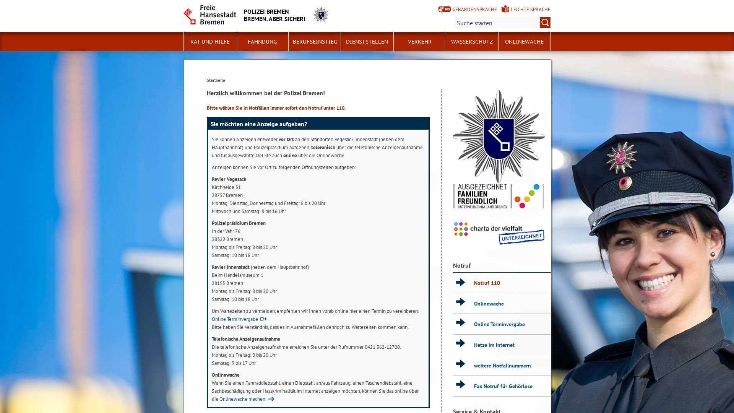The image size is (734, 413).
Task: Click the arrow icon beside weitere Notfallnummern
Action: tap(461, 364)
